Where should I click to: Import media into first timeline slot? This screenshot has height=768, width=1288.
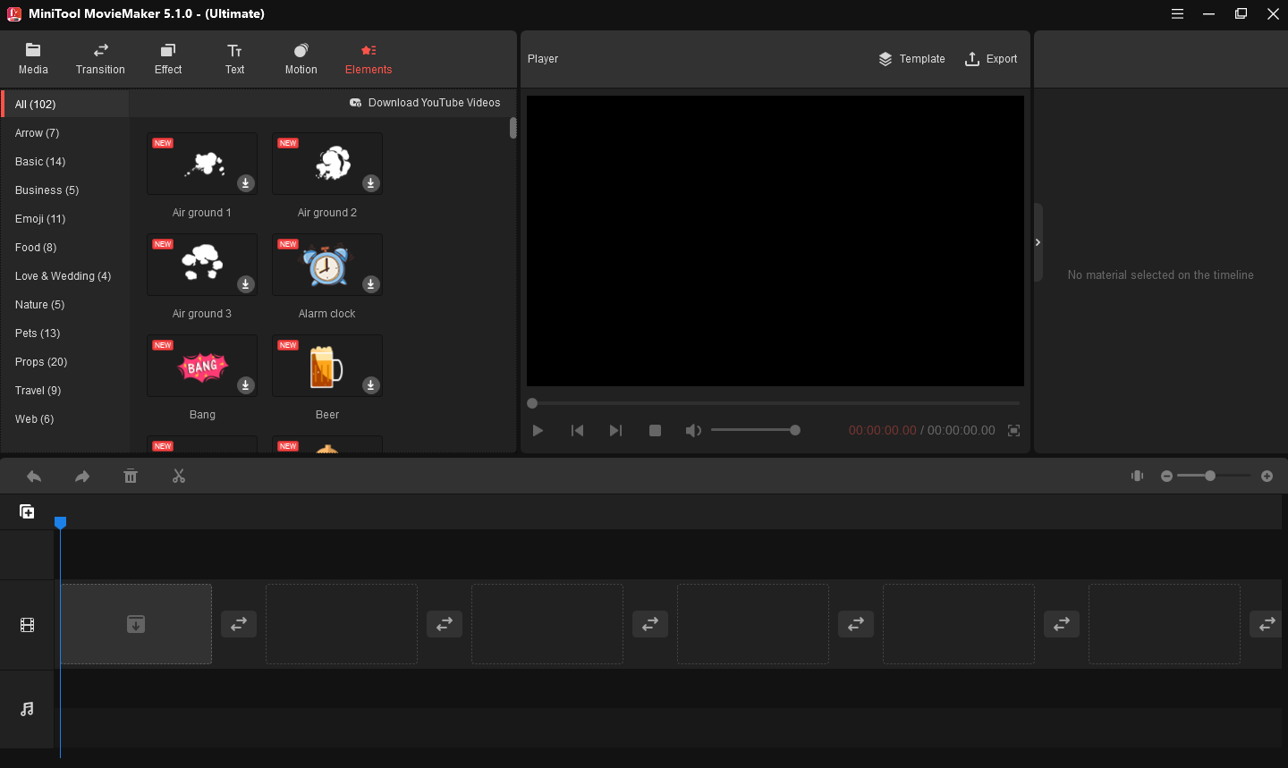[x=136, y=624]
